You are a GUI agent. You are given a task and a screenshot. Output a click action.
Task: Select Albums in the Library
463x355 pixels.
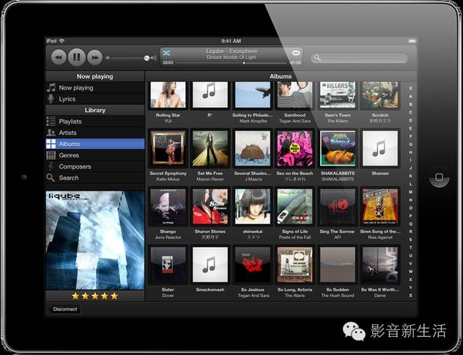click(x=95, y=144)
